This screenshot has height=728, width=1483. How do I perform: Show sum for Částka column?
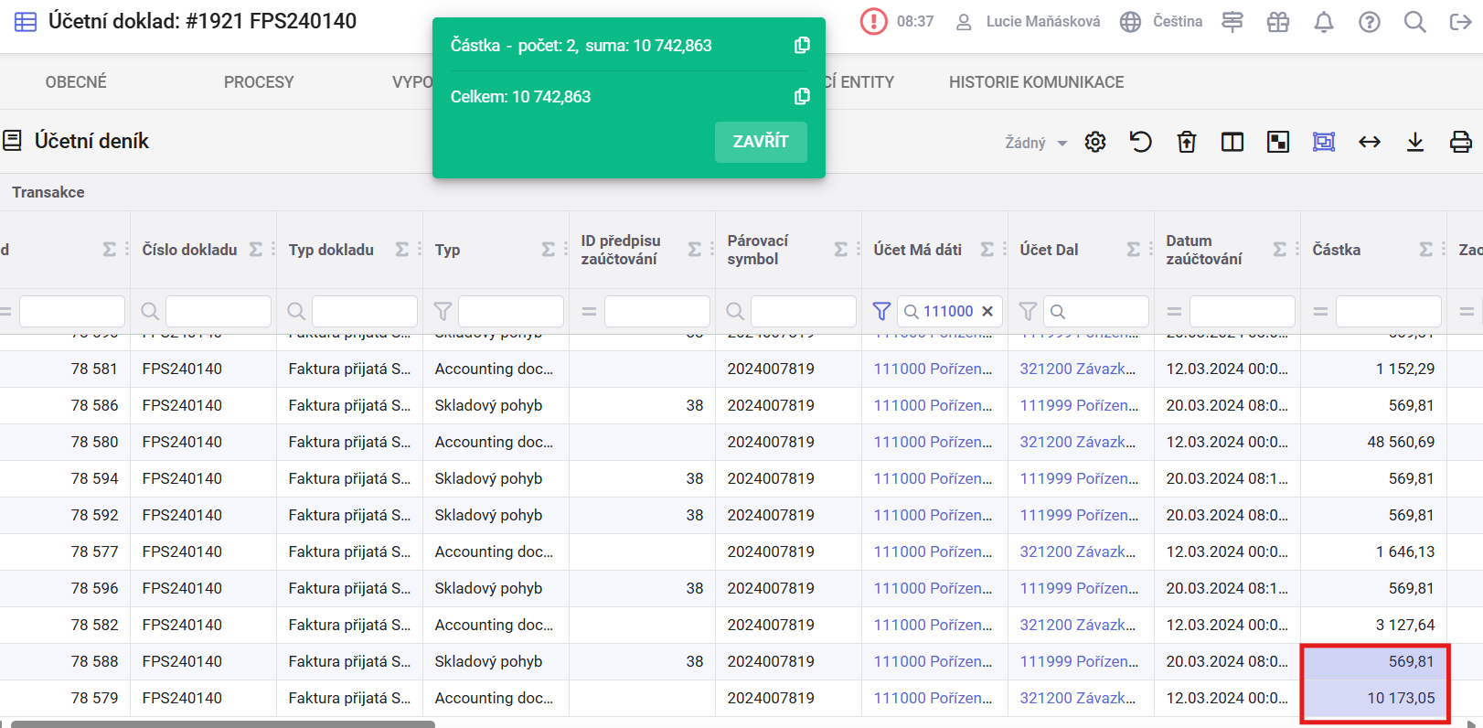(x=1426, y=250)
